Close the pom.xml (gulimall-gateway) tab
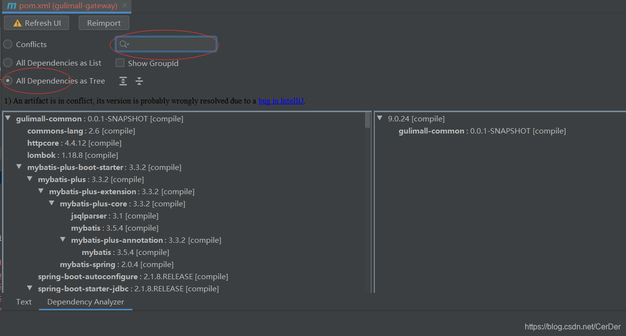Viewport: 626px width, 336px height. (x=125, y=6)
